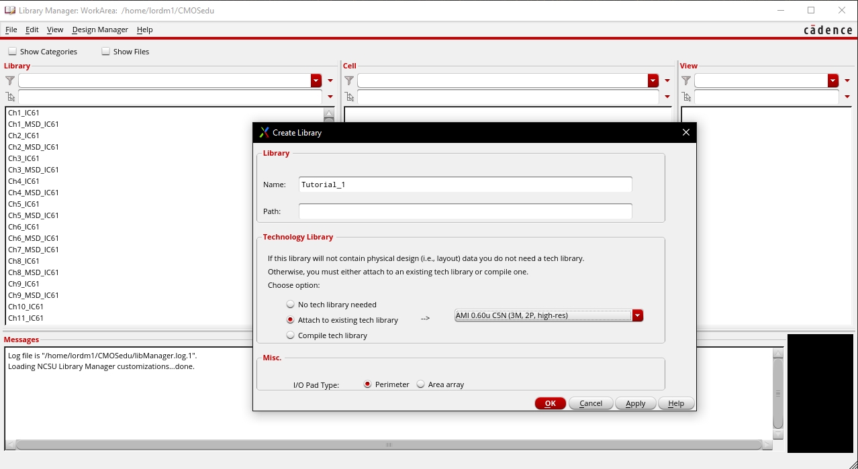Enable the Show Files checkbox
The image size is (858, 469).
click(106, 52)
